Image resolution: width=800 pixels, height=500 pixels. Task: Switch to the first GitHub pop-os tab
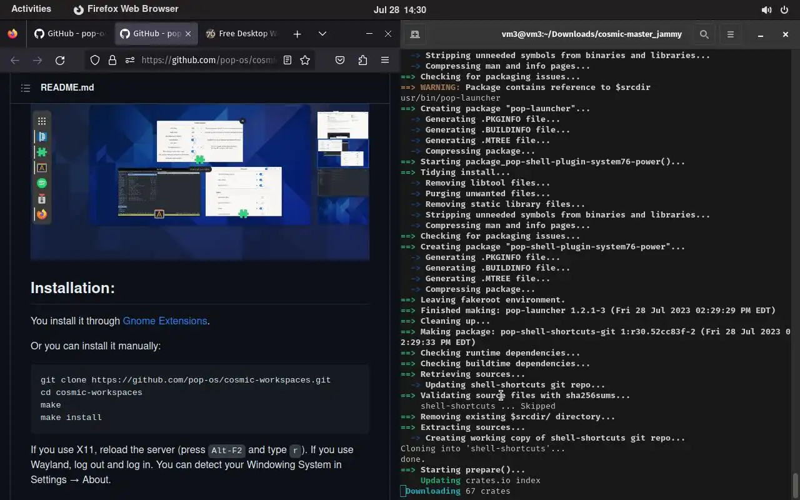70,34
